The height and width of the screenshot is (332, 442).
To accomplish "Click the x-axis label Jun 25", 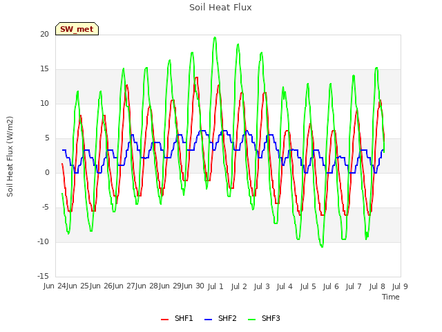I will 78,286.
